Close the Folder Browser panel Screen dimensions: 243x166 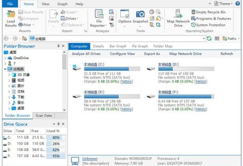point(64,46)
